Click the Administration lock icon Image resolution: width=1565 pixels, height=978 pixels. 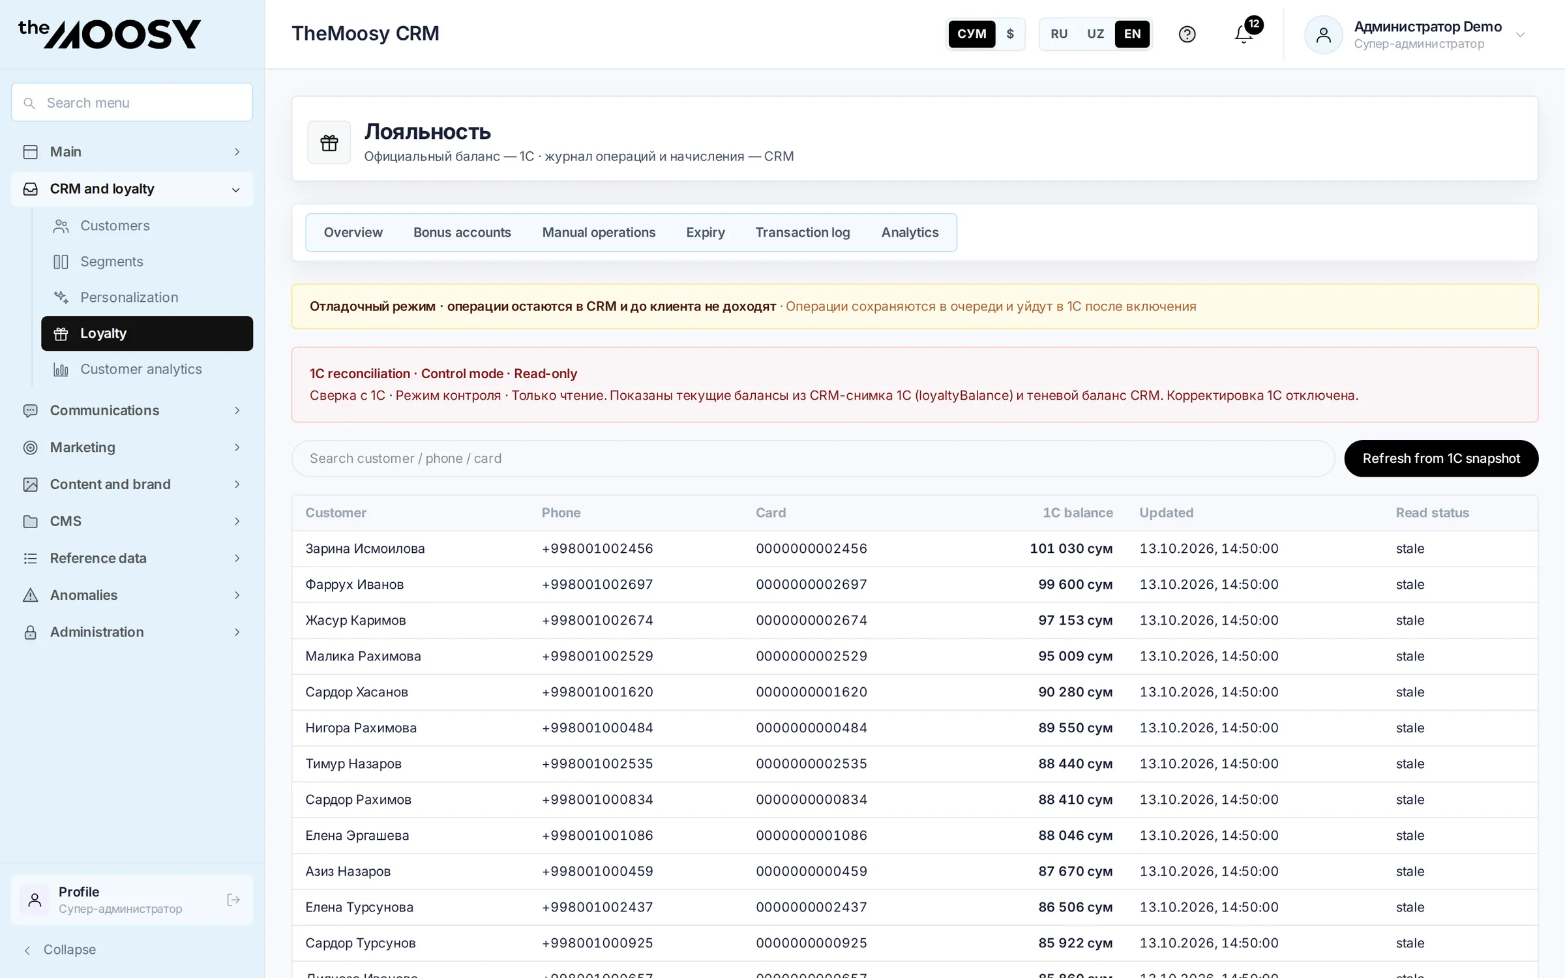point(31,632)
